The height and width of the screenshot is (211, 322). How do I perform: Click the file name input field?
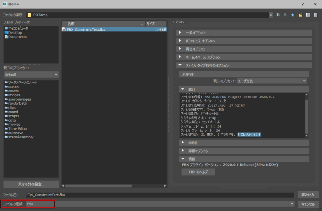tap(159, 195)
